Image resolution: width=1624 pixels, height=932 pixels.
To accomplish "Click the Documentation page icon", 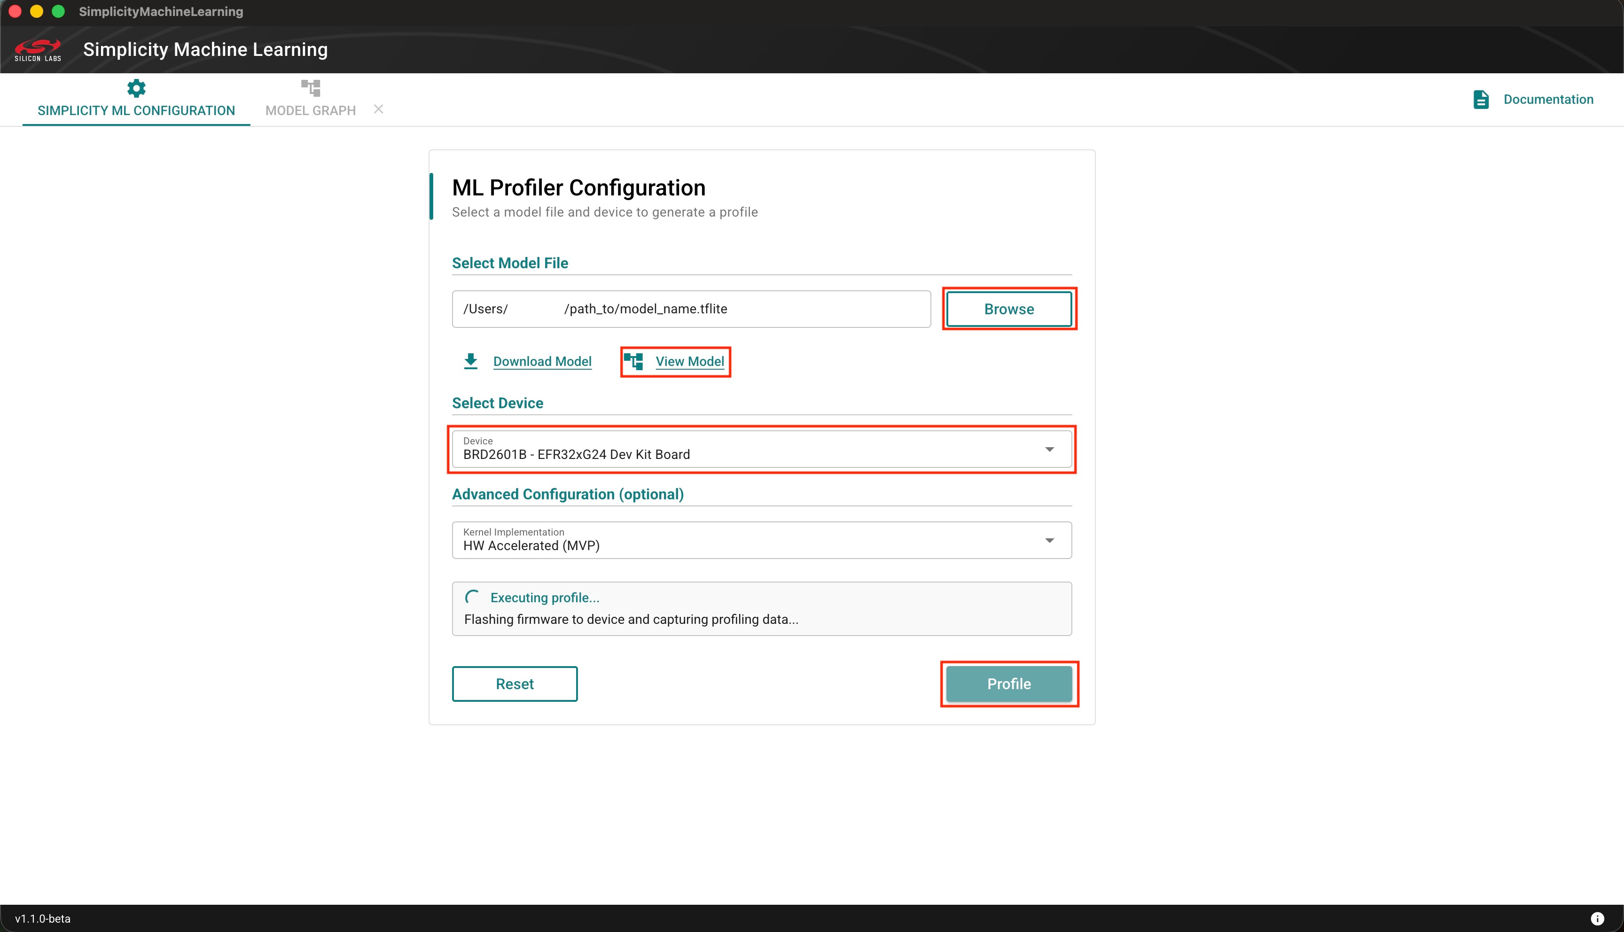I will tap(1481, 99).
